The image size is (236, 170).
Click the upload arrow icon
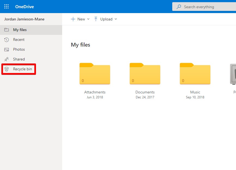click(x=96, y=19)
